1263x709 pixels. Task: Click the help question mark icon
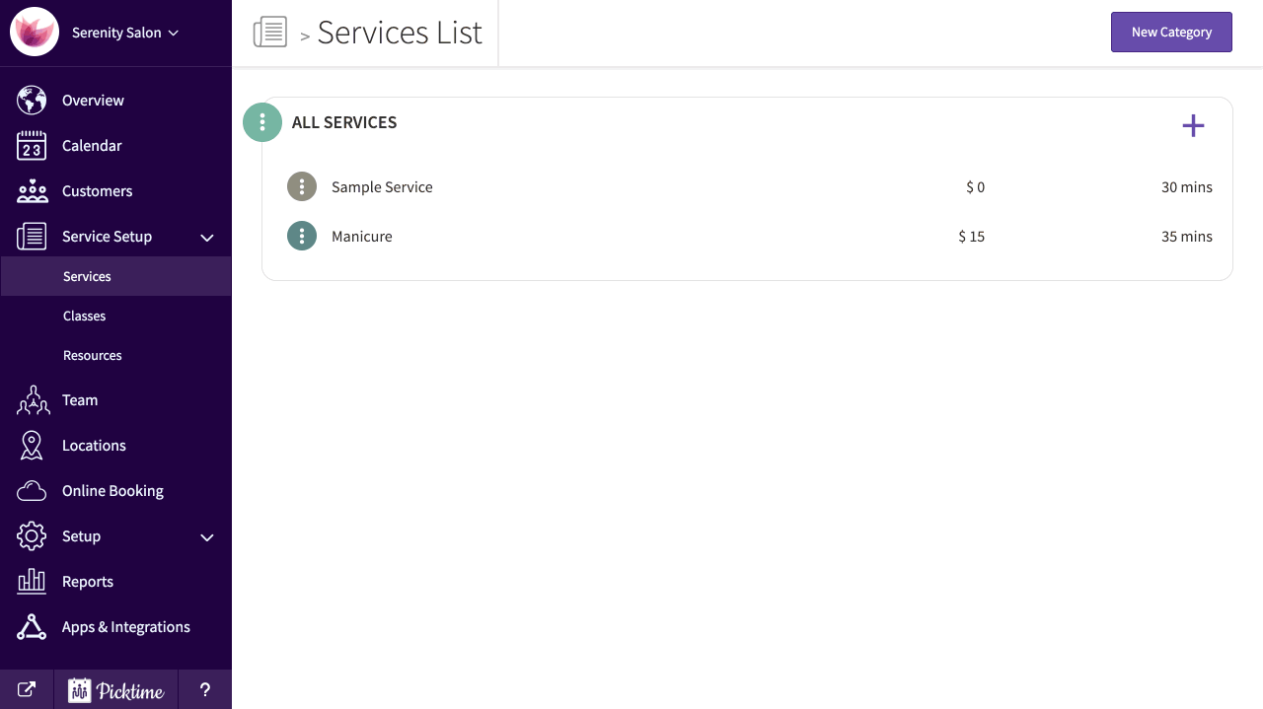click(205, 690)
